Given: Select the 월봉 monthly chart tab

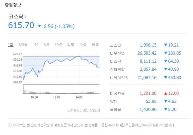Looking at the screenshot, I should pyautogui.click(x=95, y=44).
